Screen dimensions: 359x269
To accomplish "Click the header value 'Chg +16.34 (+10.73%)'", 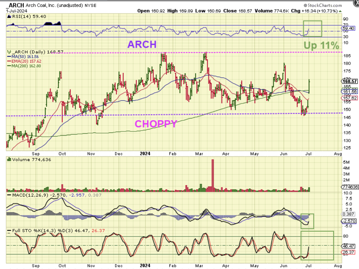I will [314, 11].
